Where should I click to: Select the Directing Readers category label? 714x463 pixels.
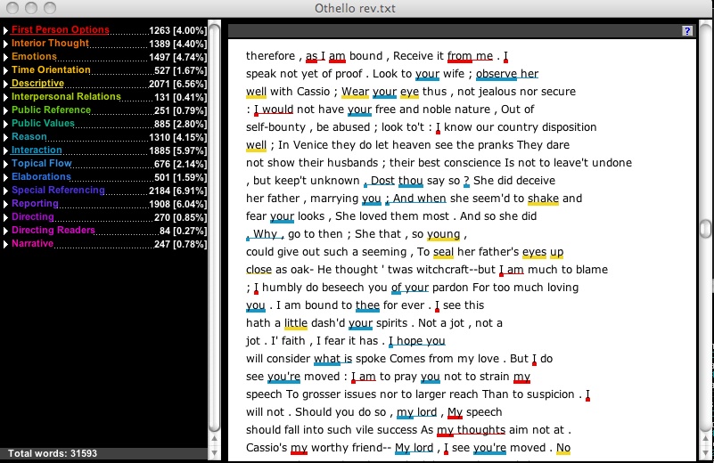click(x=52, y=231)
